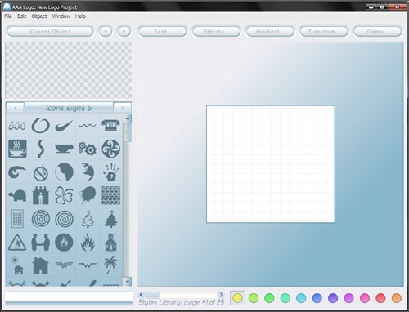Open the Help menu
Viewport: 409px width, 312px height.
click(80, 16)
